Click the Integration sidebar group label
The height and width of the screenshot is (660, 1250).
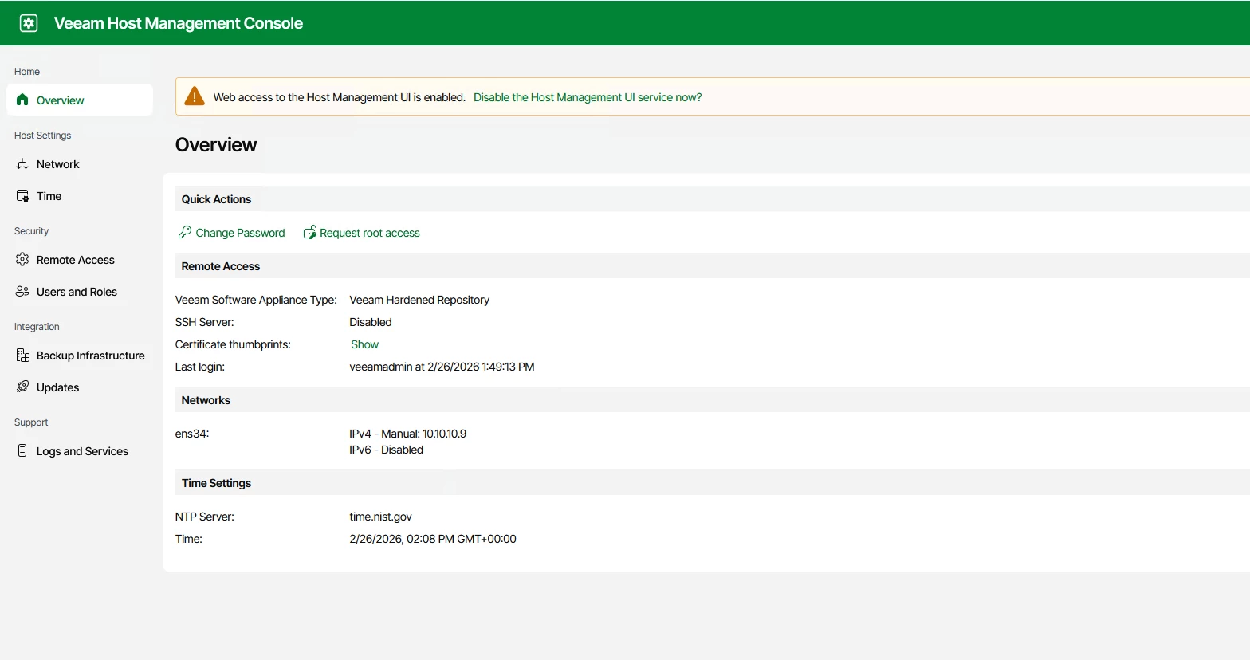point(37,327)
